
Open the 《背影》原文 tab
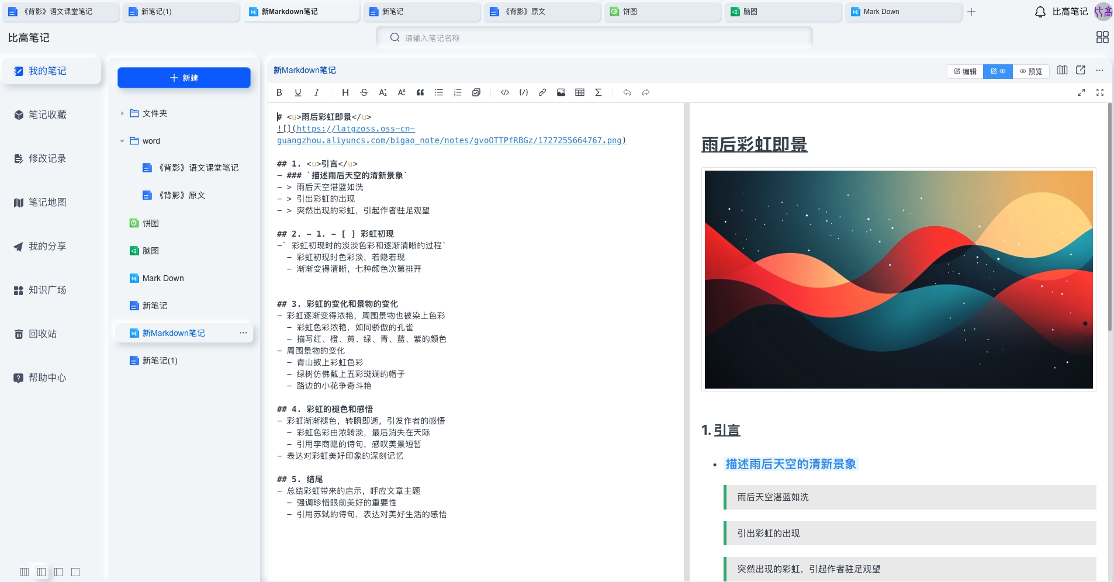[541, 11]
